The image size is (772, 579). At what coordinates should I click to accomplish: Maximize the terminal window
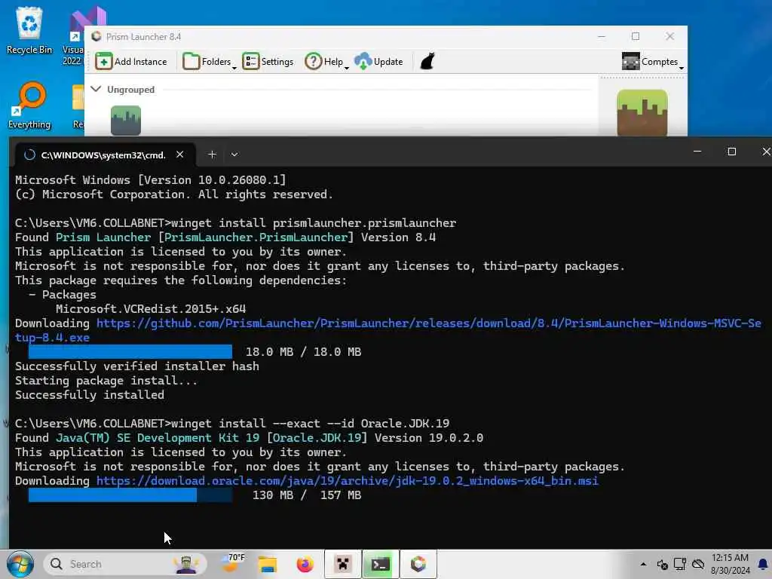(x=731, y=152)
